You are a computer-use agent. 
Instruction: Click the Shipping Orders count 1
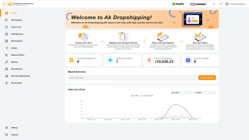tap(117, 62)
